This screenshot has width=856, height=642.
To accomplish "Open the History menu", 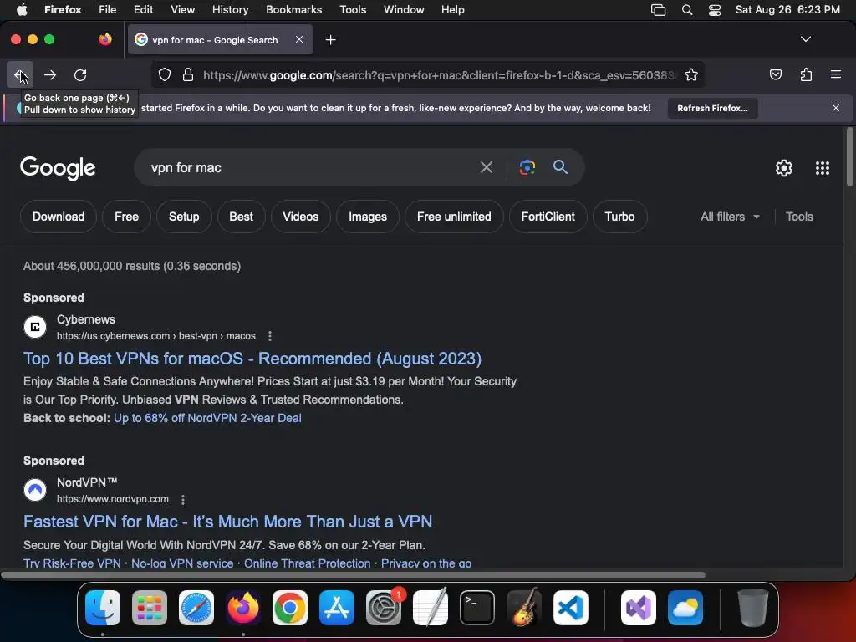I will [230, 9].
